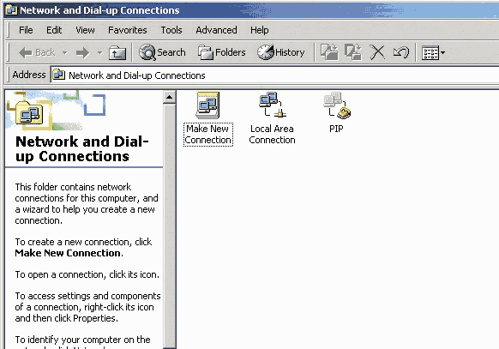Open the Forward history dropdown arrow
This screenshot has height=349, width=499.
pos(100,52)
